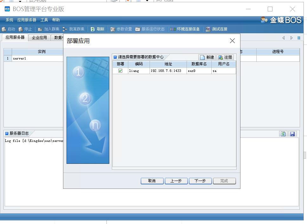Click the tab scroll right arrow
Viewport: 307px width, 224px height.
[x=291, y=38]
